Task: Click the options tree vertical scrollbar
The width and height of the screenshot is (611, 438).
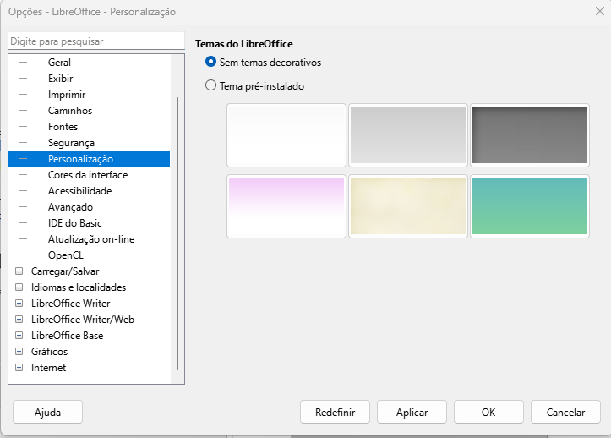Action: coord(177,233)
